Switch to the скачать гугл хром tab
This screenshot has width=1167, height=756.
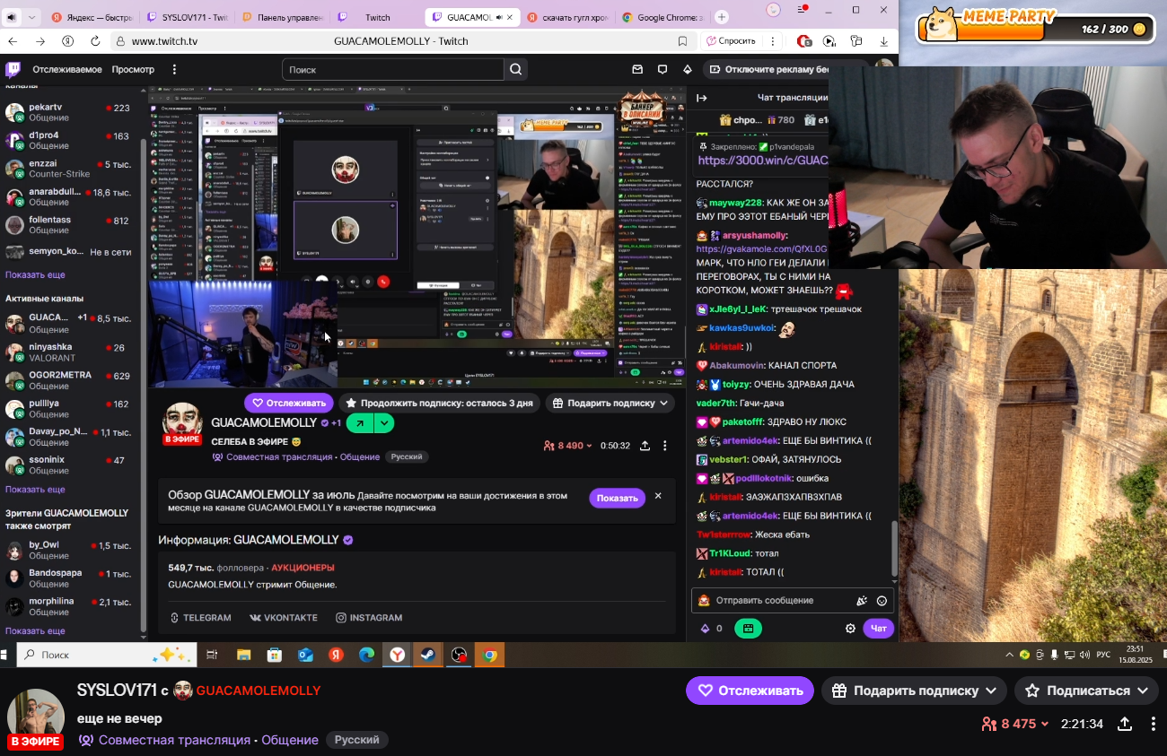[567, 17]
